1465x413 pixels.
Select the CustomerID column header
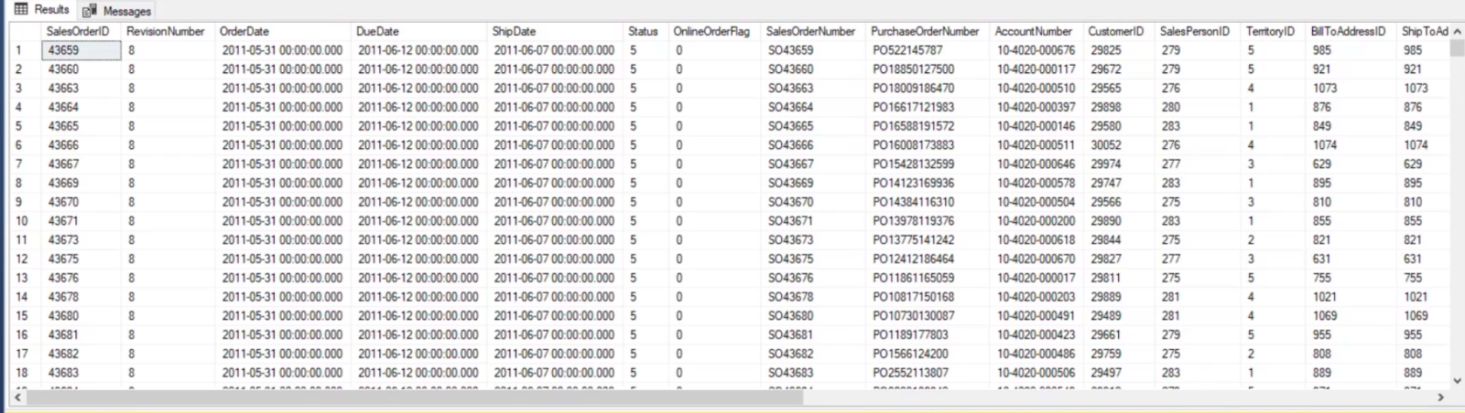point(1118,31)
